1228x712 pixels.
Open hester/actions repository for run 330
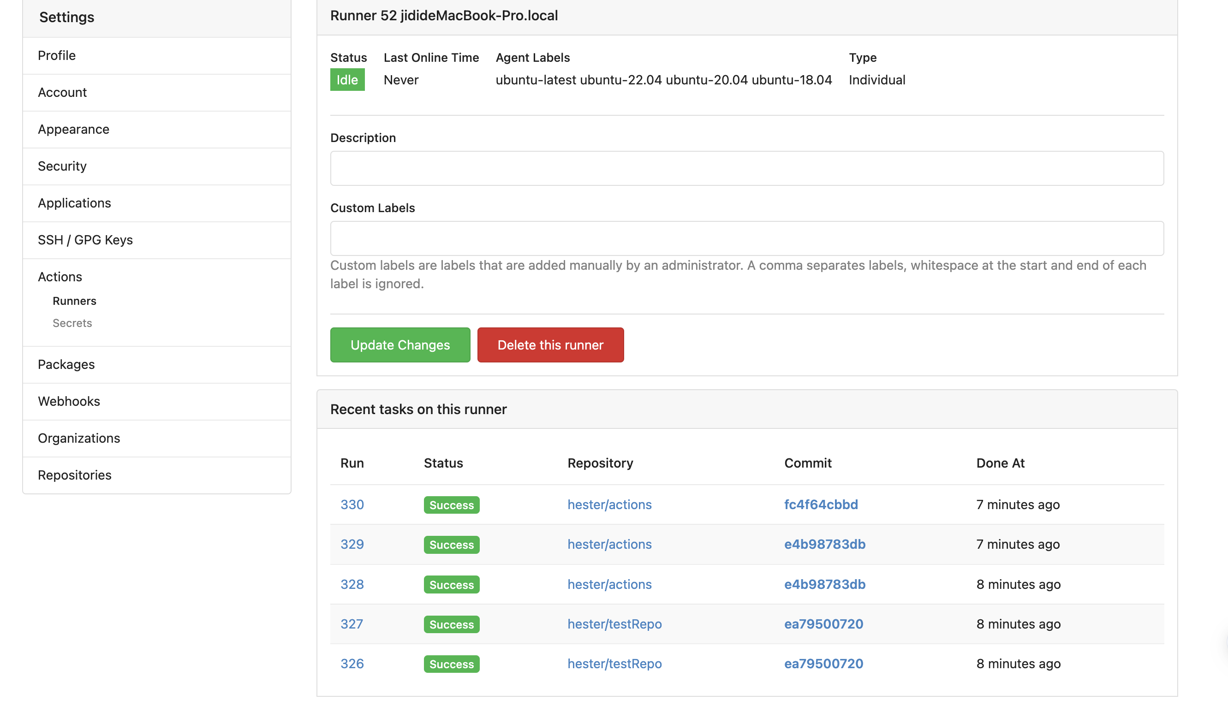pos(609,504)
